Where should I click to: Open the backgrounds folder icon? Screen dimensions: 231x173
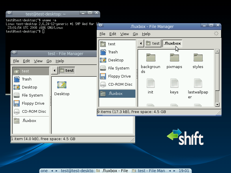151,58
